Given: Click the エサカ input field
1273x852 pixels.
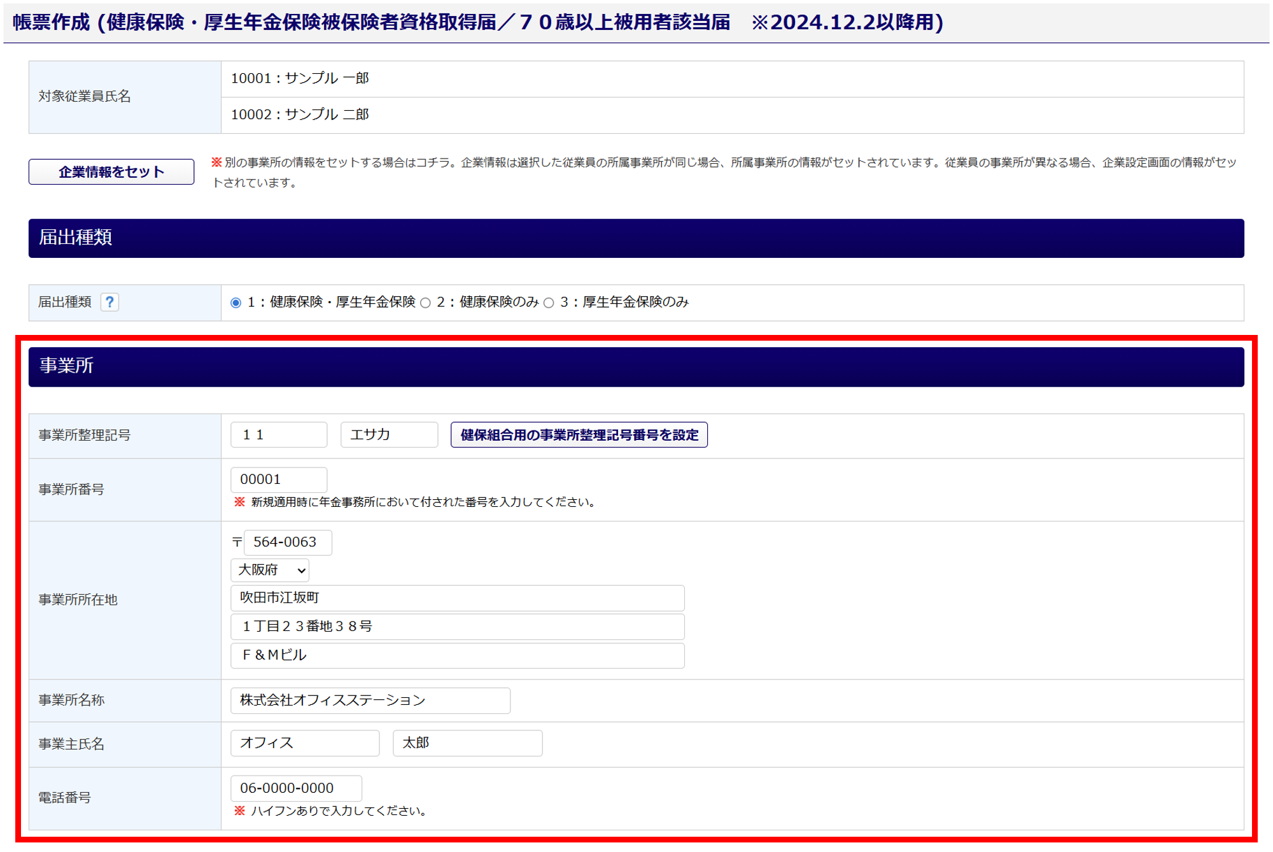Looking at the screenshot, I should (x=389, y=435).
